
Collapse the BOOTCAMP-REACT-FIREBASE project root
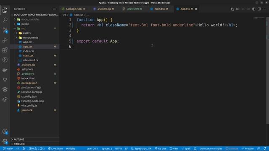click(x=36, y=15)
